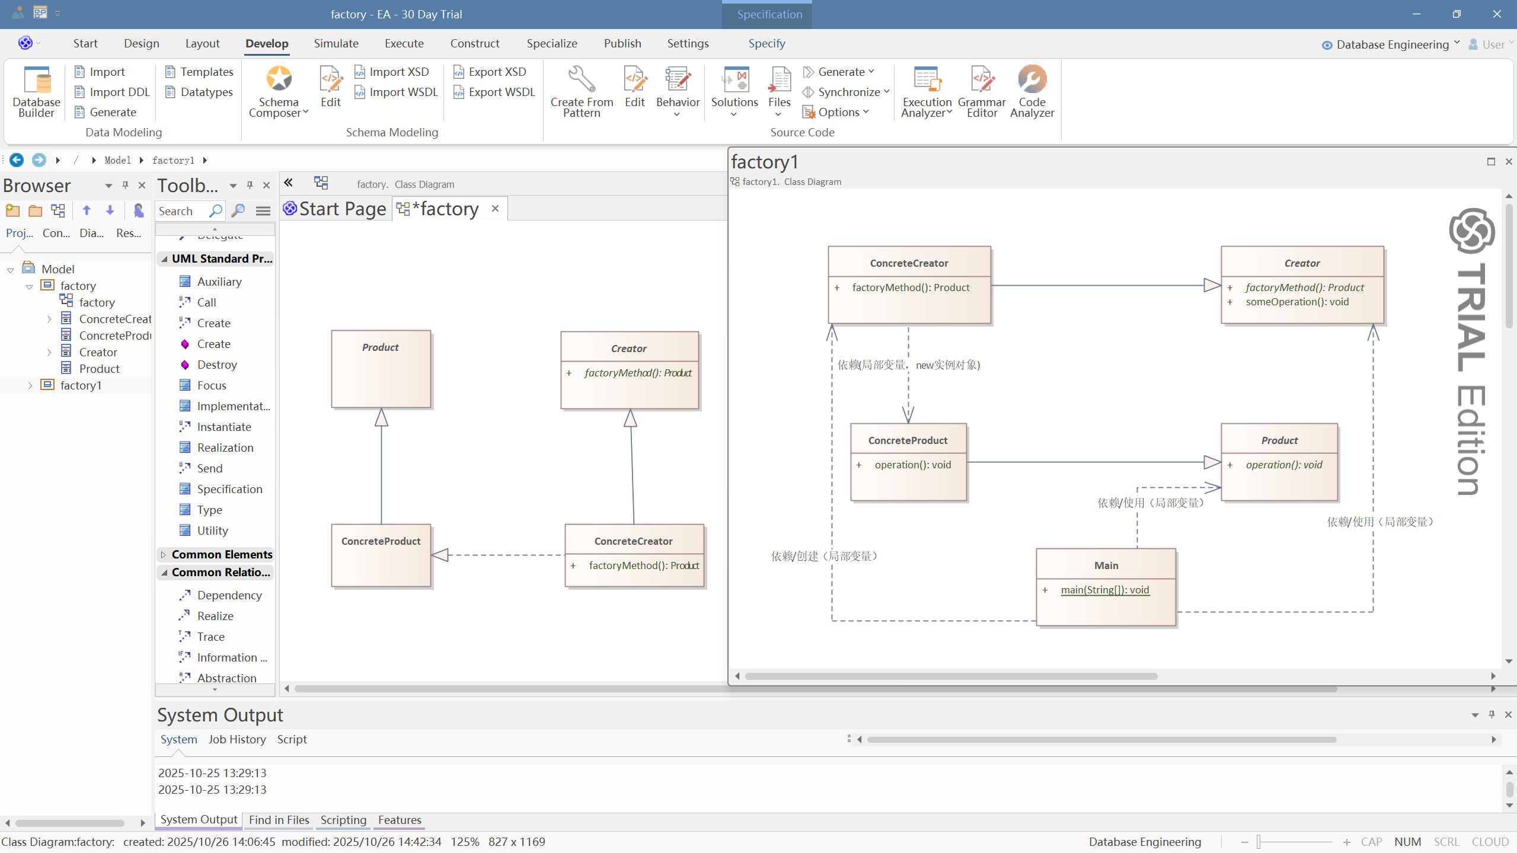Open the Database Builder tool
This screenshot has height=853, width=1517.
click(x=36, y=92)
